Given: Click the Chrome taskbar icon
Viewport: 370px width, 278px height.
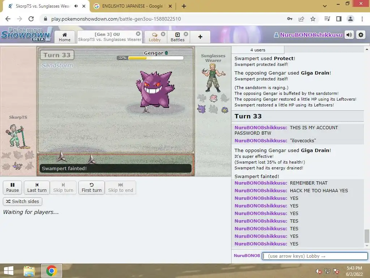Looking at the screenshot, I should 52,271.
